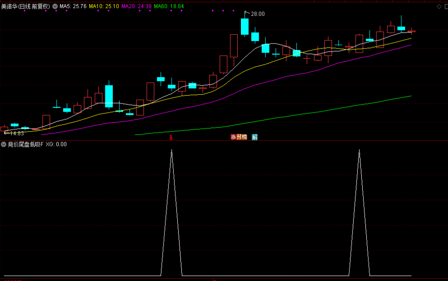Screen dimensions: 448x281
Task: Click the red 涨预榜 marker badge
Action: point(238,137)
